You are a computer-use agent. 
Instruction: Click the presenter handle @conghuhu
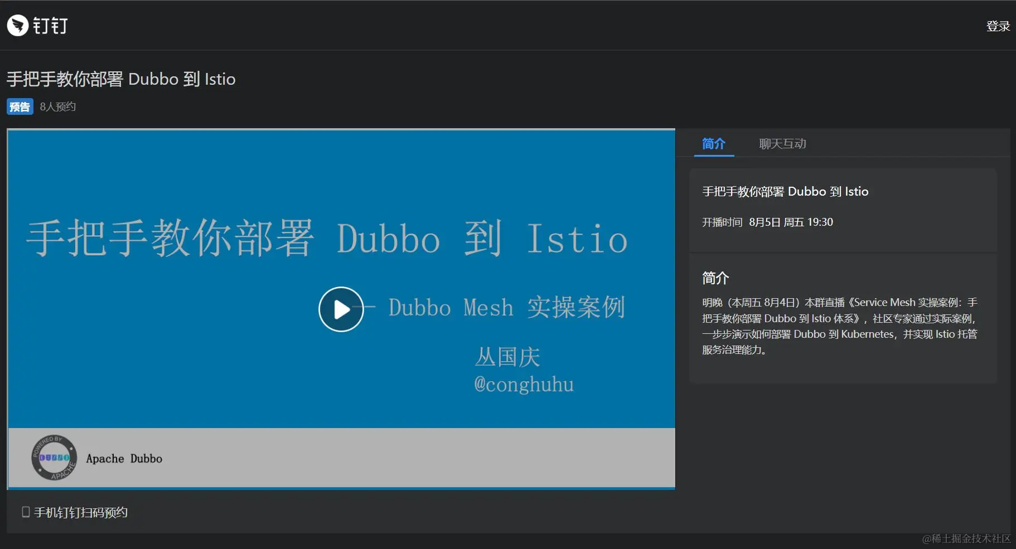pos(524,384)
